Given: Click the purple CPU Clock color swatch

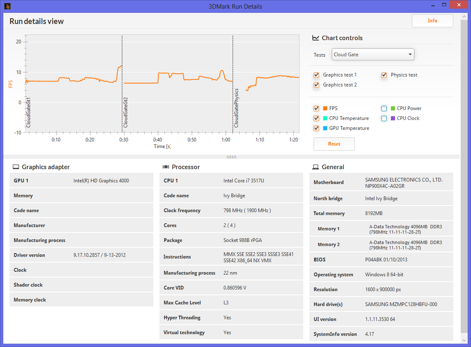Looking at the screenshot, I should [x=393, y=118].
